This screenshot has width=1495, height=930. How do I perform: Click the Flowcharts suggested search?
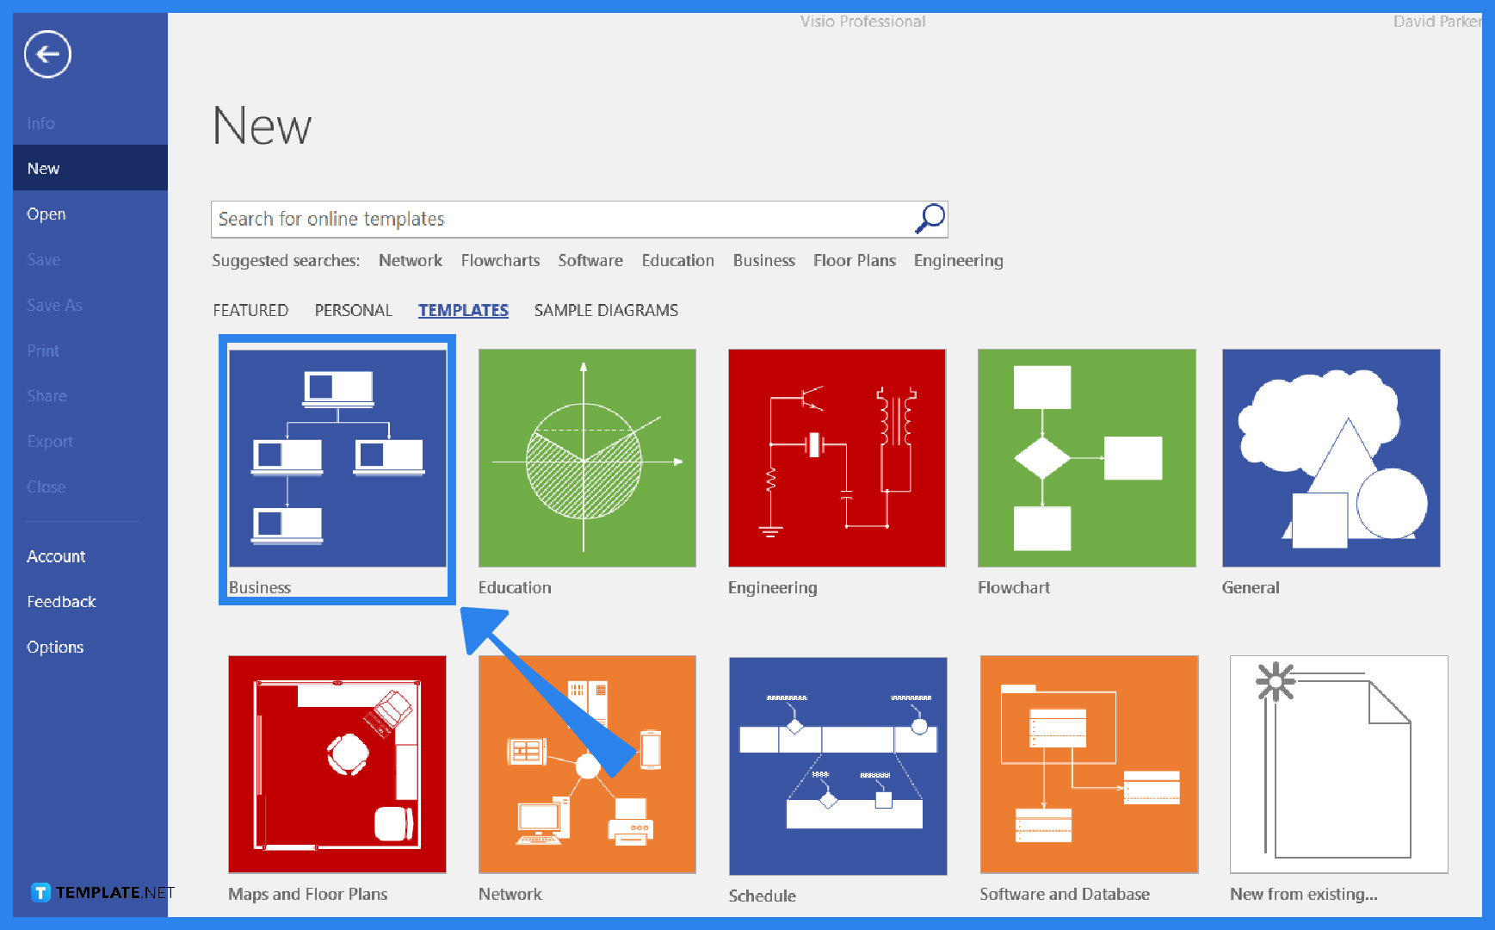(500, 260)
